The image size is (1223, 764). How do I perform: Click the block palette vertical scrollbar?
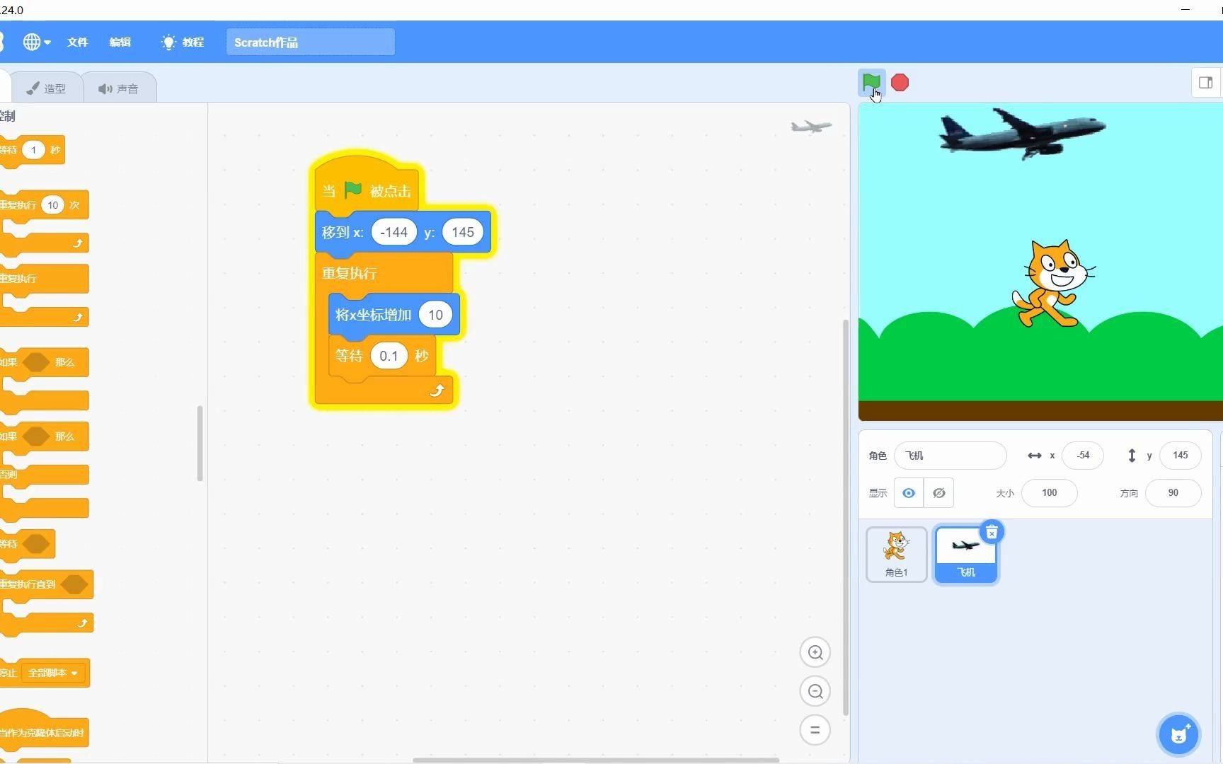pyautogui.click(x=200, y=444)
